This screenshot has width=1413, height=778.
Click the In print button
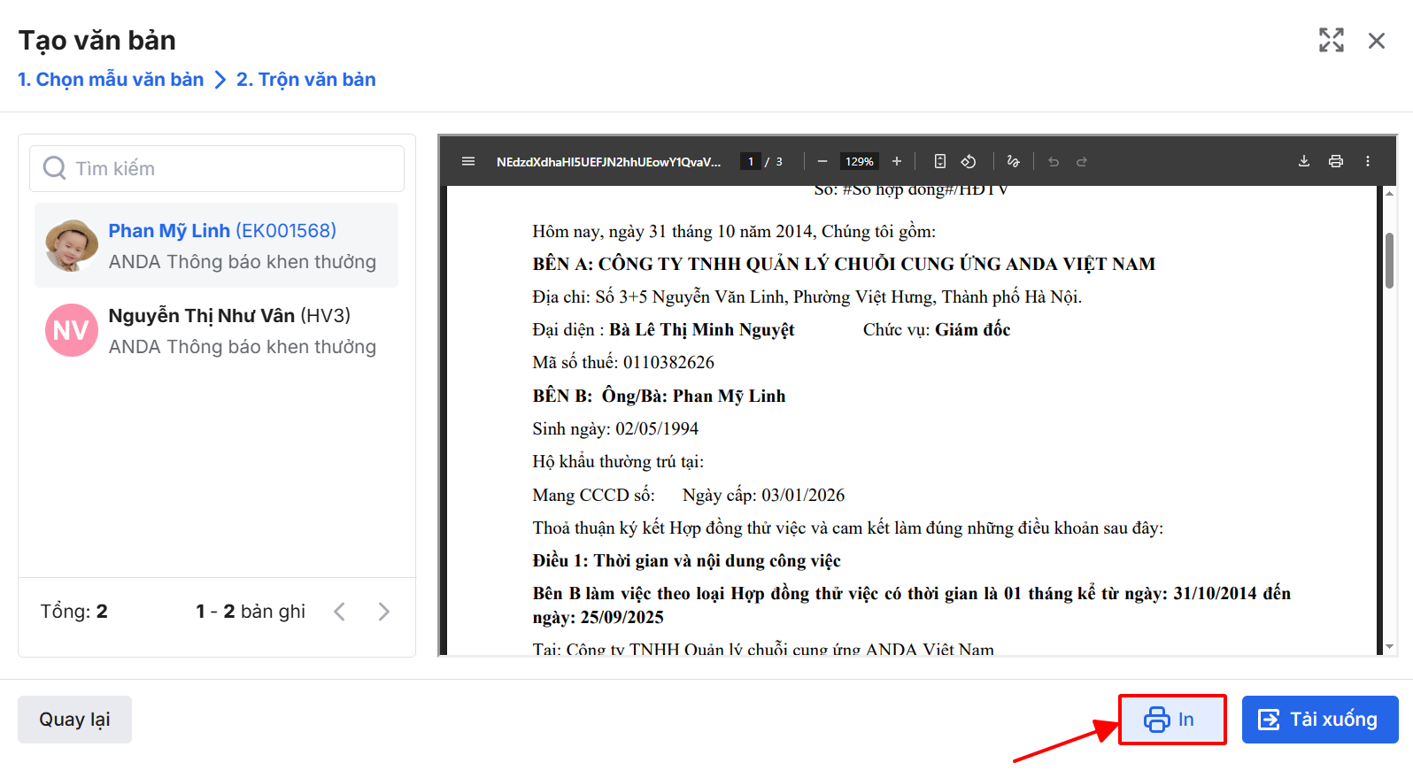1171,720
